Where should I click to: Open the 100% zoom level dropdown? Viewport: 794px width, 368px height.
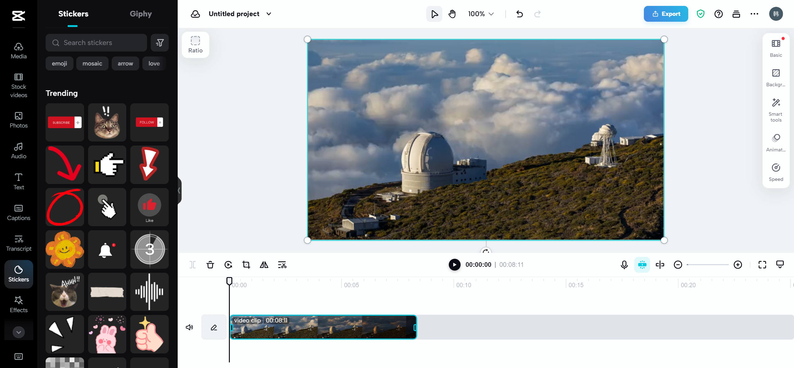(480, 14)
